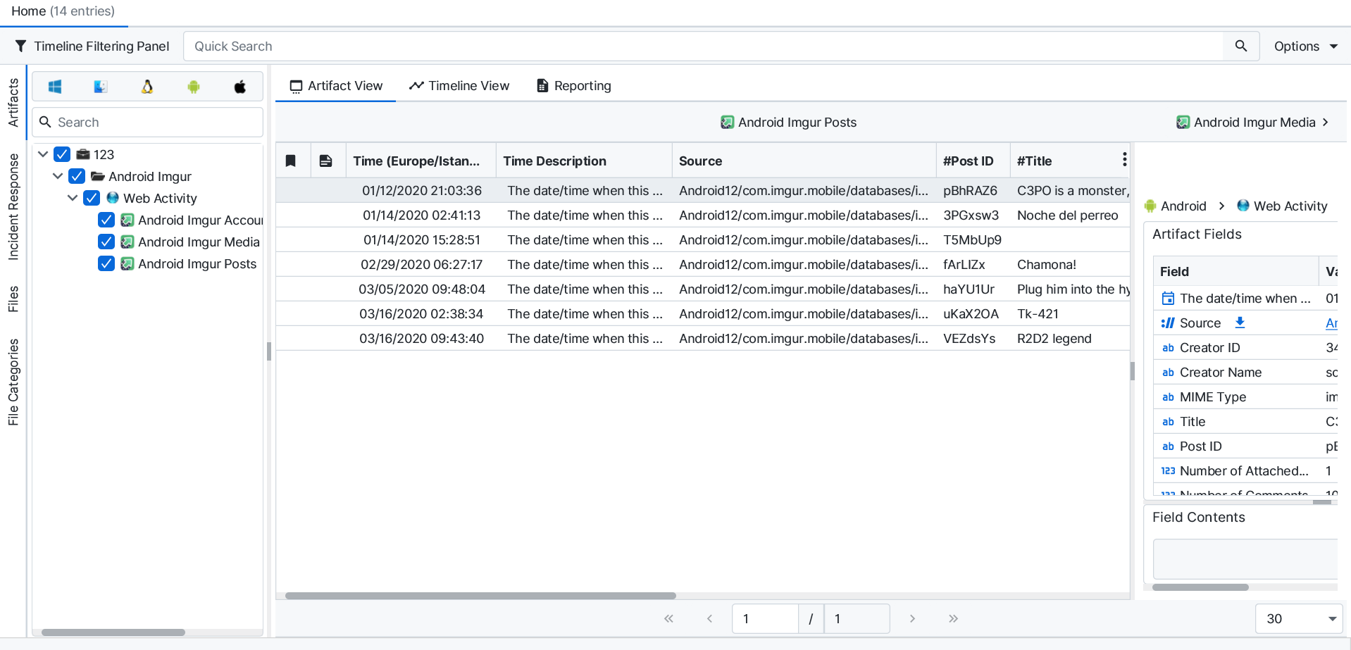This screenshot has width=1351, height=650.
Task: Toggle the Android Imgur Media checkbox
Action: click(x=106, y=242)
